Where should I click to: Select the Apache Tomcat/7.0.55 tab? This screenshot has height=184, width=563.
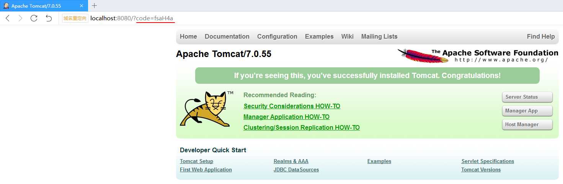point(44,6)
